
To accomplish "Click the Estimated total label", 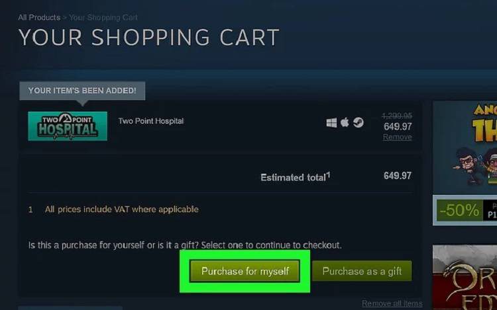I will [295, 177].
